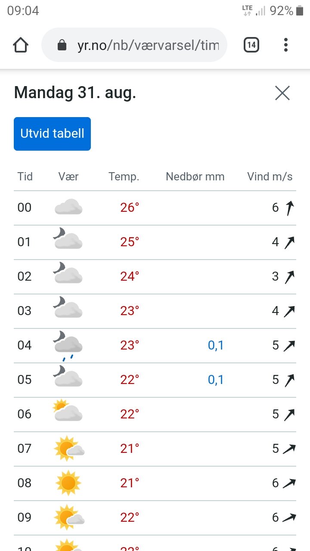310x551 pixels.
Task: Close the Mandag 31. aug. panel
Action: click(282, 93)
